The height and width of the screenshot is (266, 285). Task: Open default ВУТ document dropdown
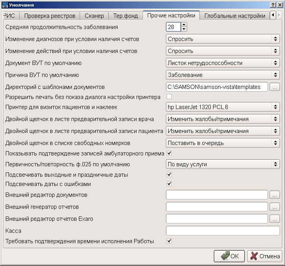223,63
